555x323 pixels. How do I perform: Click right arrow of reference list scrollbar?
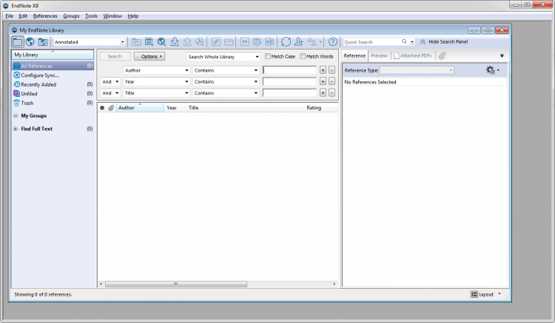(x=334, y=284)
